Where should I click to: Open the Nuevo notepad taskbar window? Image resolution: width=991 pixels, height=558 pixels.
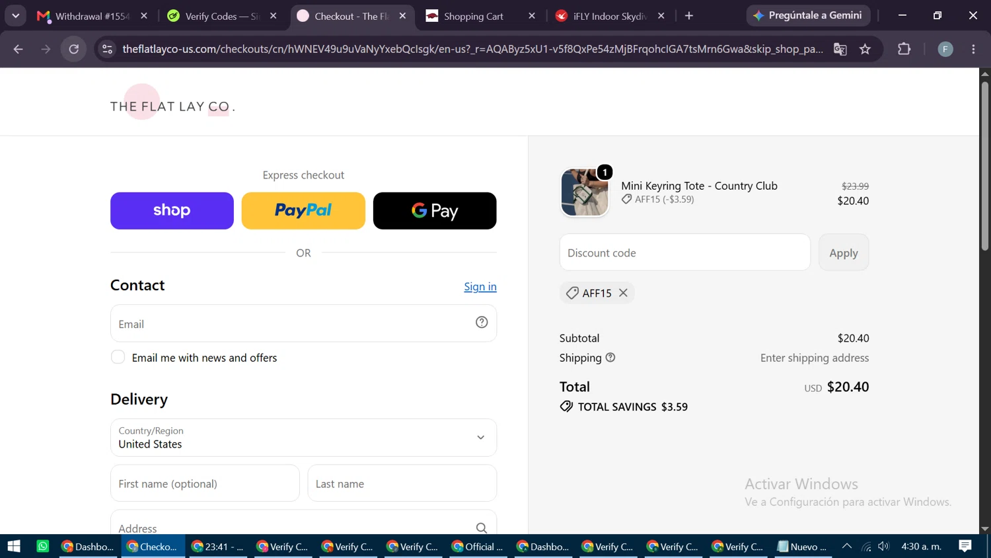(x=802, y=546)
